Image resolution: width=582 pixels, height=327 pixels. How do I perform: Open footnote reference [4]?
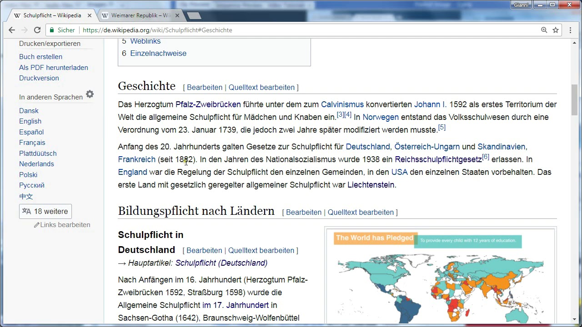click(x=348, y=115)
